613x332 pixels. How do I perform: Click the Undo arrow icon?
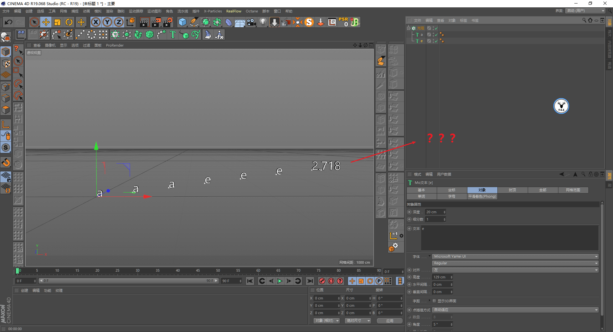[x=9, y=22]
